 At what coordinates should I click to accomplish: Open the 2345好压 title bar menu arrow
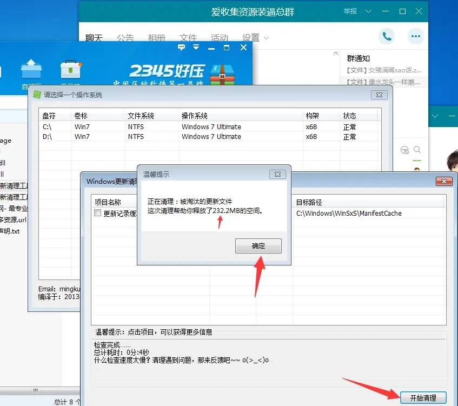196,48
